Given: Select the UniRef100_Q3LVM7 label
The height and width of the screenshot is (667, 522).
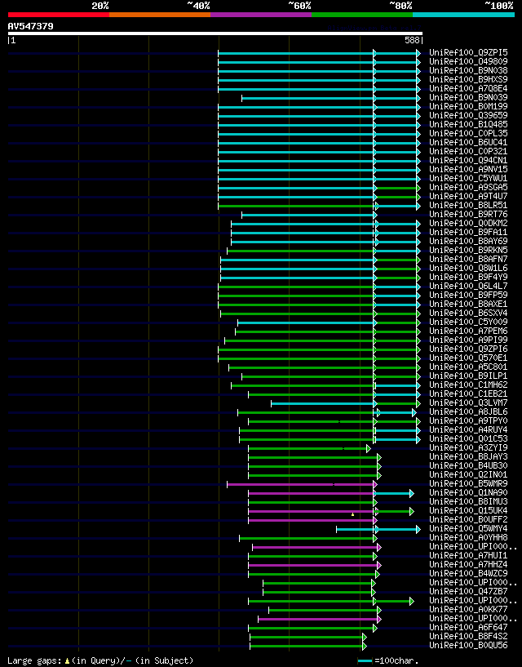Looking at the screenshot, I should click(468, 402).
